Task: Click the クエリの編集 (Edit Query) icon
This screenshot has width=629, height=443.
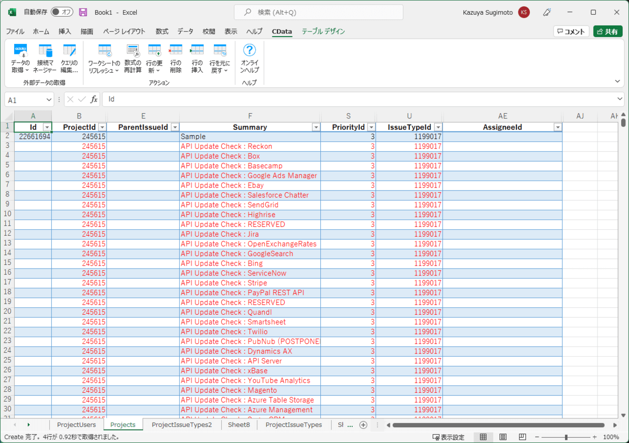Action: pyautogui.click(x=69, y=52)
